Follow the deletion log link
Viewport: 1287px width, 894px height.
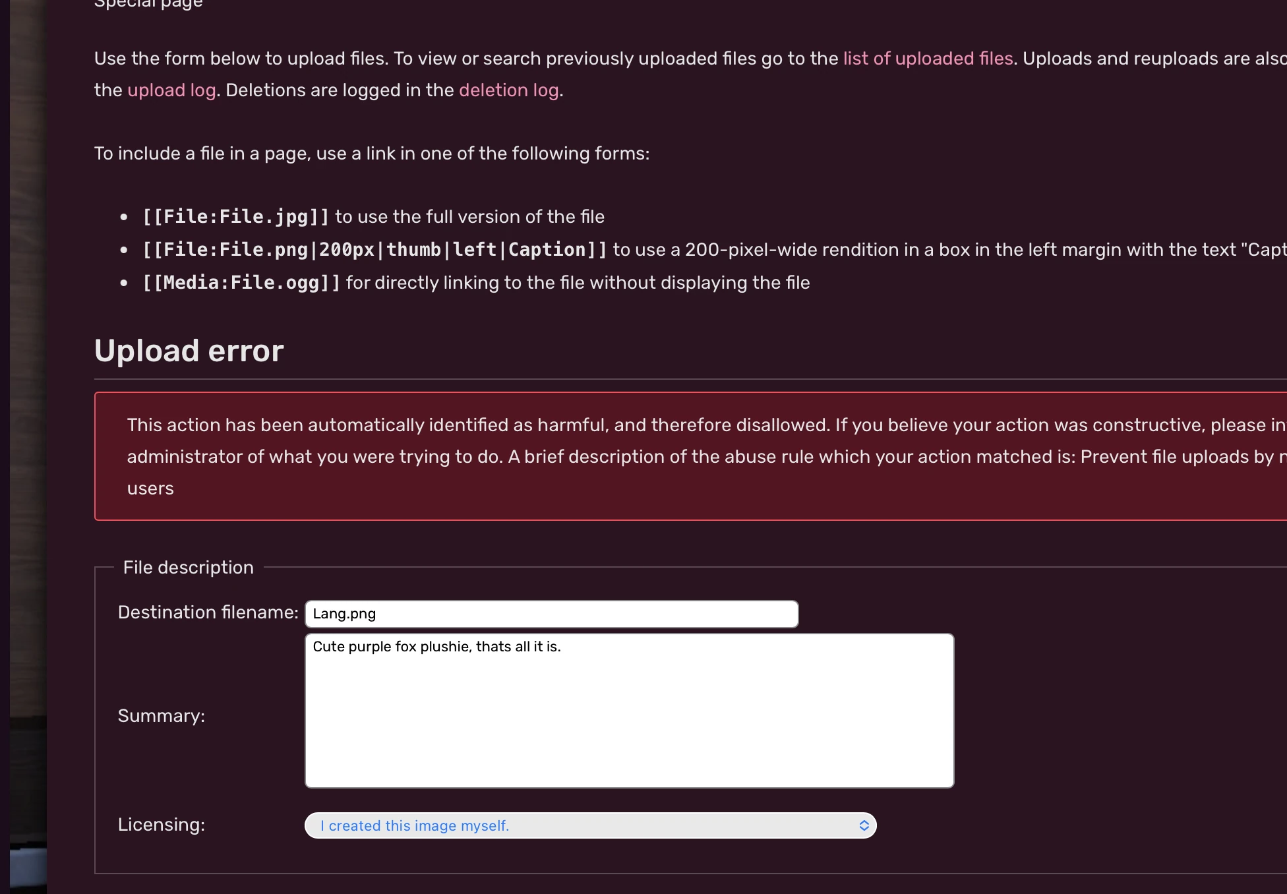(508, 90)
